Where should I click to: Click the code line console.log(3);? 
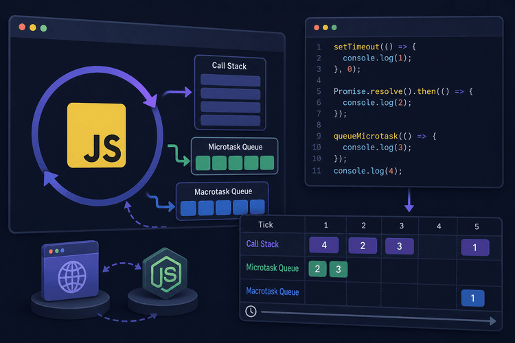[377, 147]
